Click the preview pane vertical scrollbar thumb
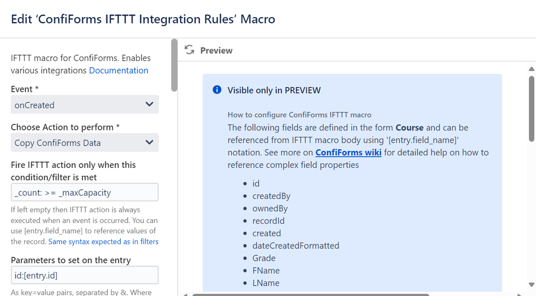536x296 pixels. (x=532, y=109)
